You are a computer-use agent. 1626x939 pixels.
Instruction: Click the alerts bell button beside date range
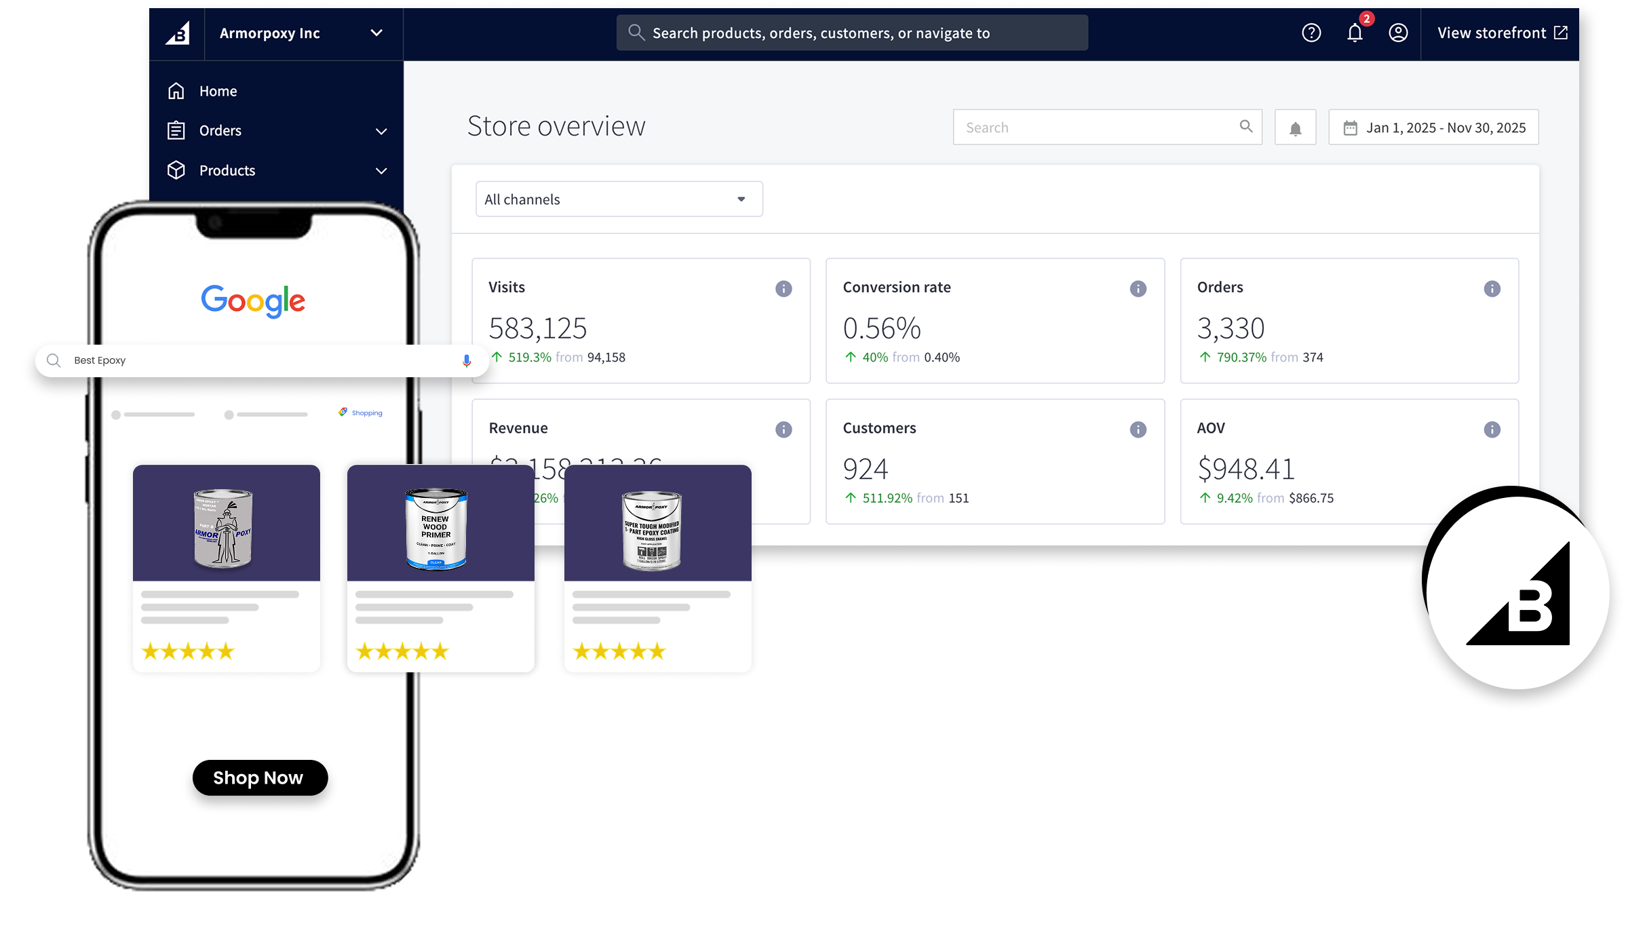pos(1295,128)
